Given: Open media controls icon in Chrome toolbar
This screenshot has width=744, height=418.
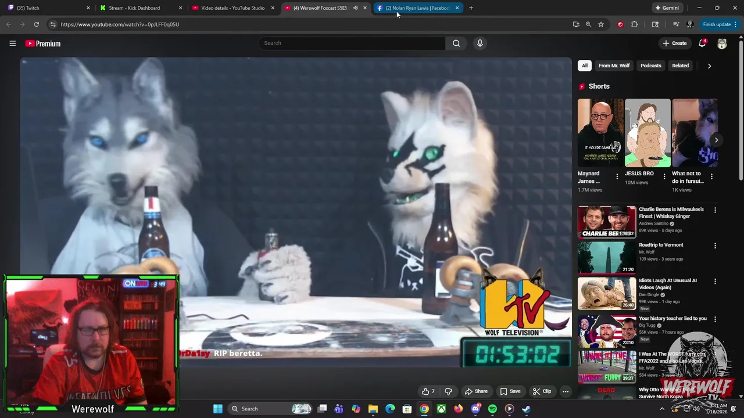Looking at the screenshot, I should 676,24.
